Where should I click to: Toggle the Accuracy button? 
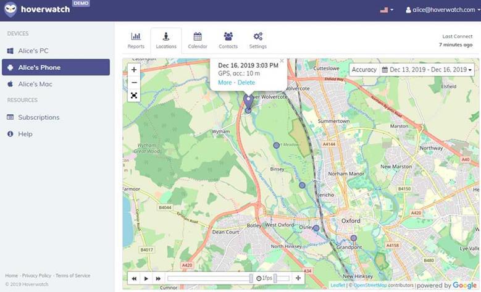[364, 70]
